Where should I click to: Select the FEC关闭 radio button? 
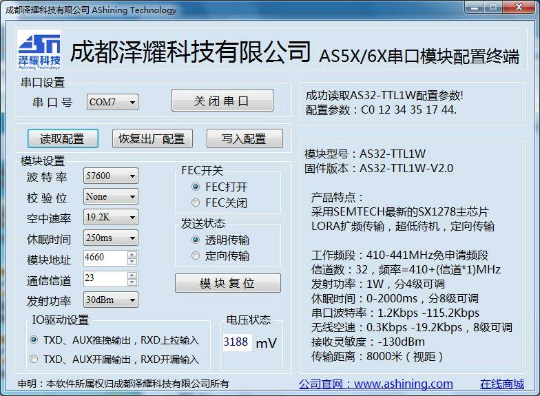[196, 202]
